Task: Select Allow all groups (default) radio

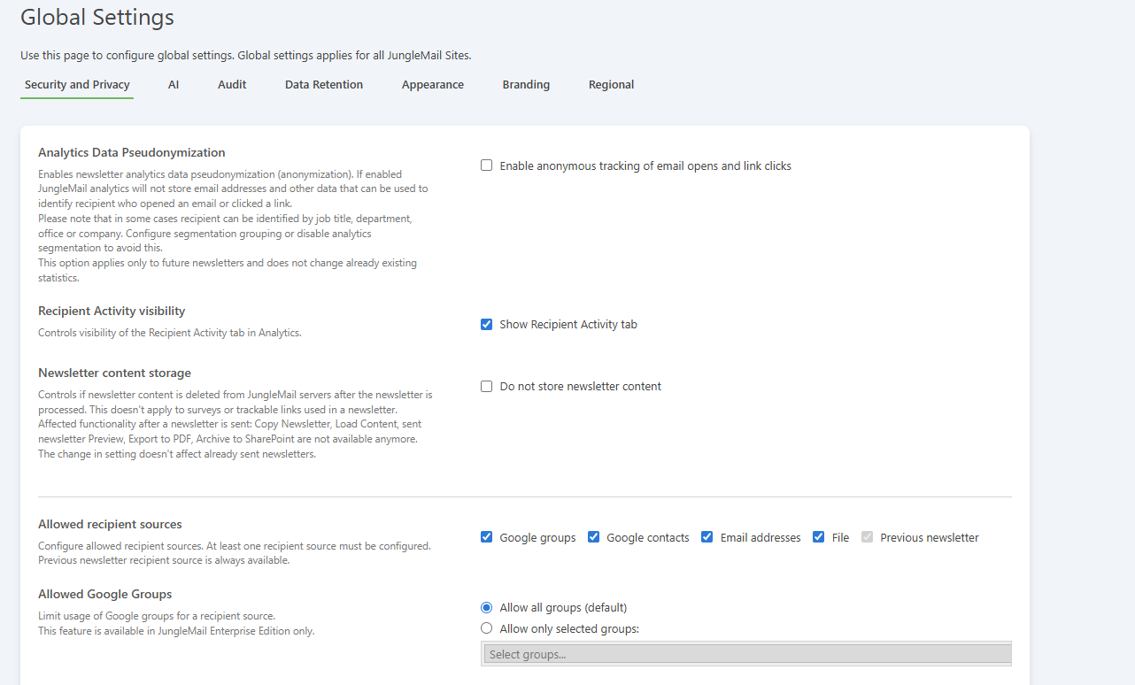Action: (x=487, y=607)
